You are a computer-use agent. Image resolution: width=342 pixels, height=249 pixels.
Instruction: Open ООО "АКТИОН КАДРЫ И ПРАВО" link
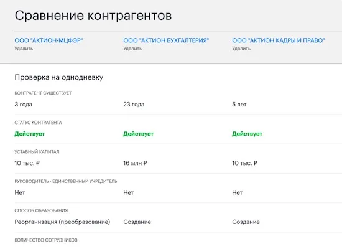point(279,40)
